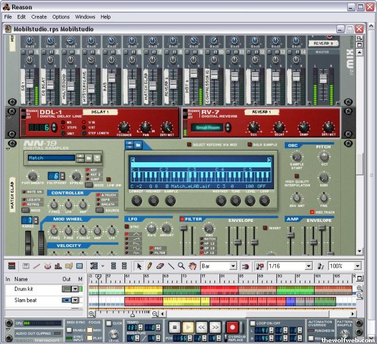Select the Eraser tool in sequencer toolbar
The height and width of the screenshot is (344, 377).
point(160,266)
